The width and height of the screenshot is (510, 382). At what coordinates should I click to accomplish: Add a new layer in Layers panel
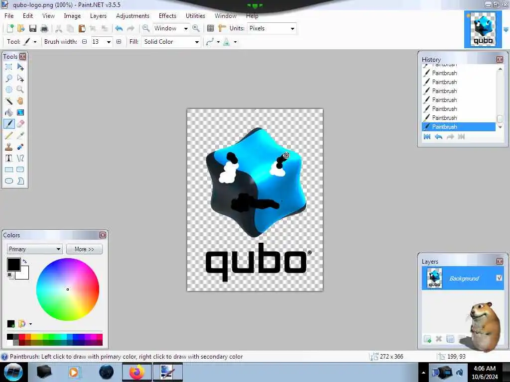427,339
